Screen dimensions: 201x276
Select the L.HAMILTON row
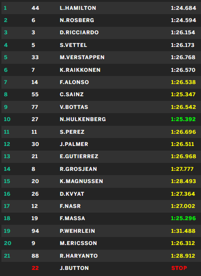pos(101,8)
